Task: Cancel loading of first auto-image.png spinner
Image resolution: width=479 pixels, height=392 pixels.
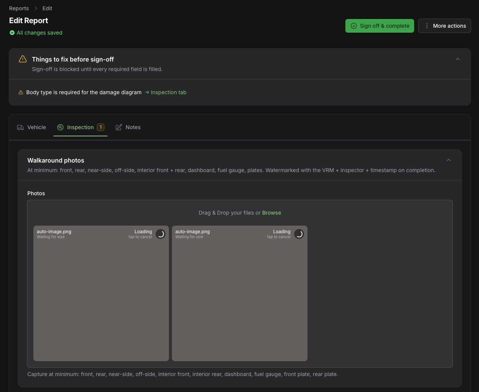Action: pyautogui.click(x=161, y=234)
